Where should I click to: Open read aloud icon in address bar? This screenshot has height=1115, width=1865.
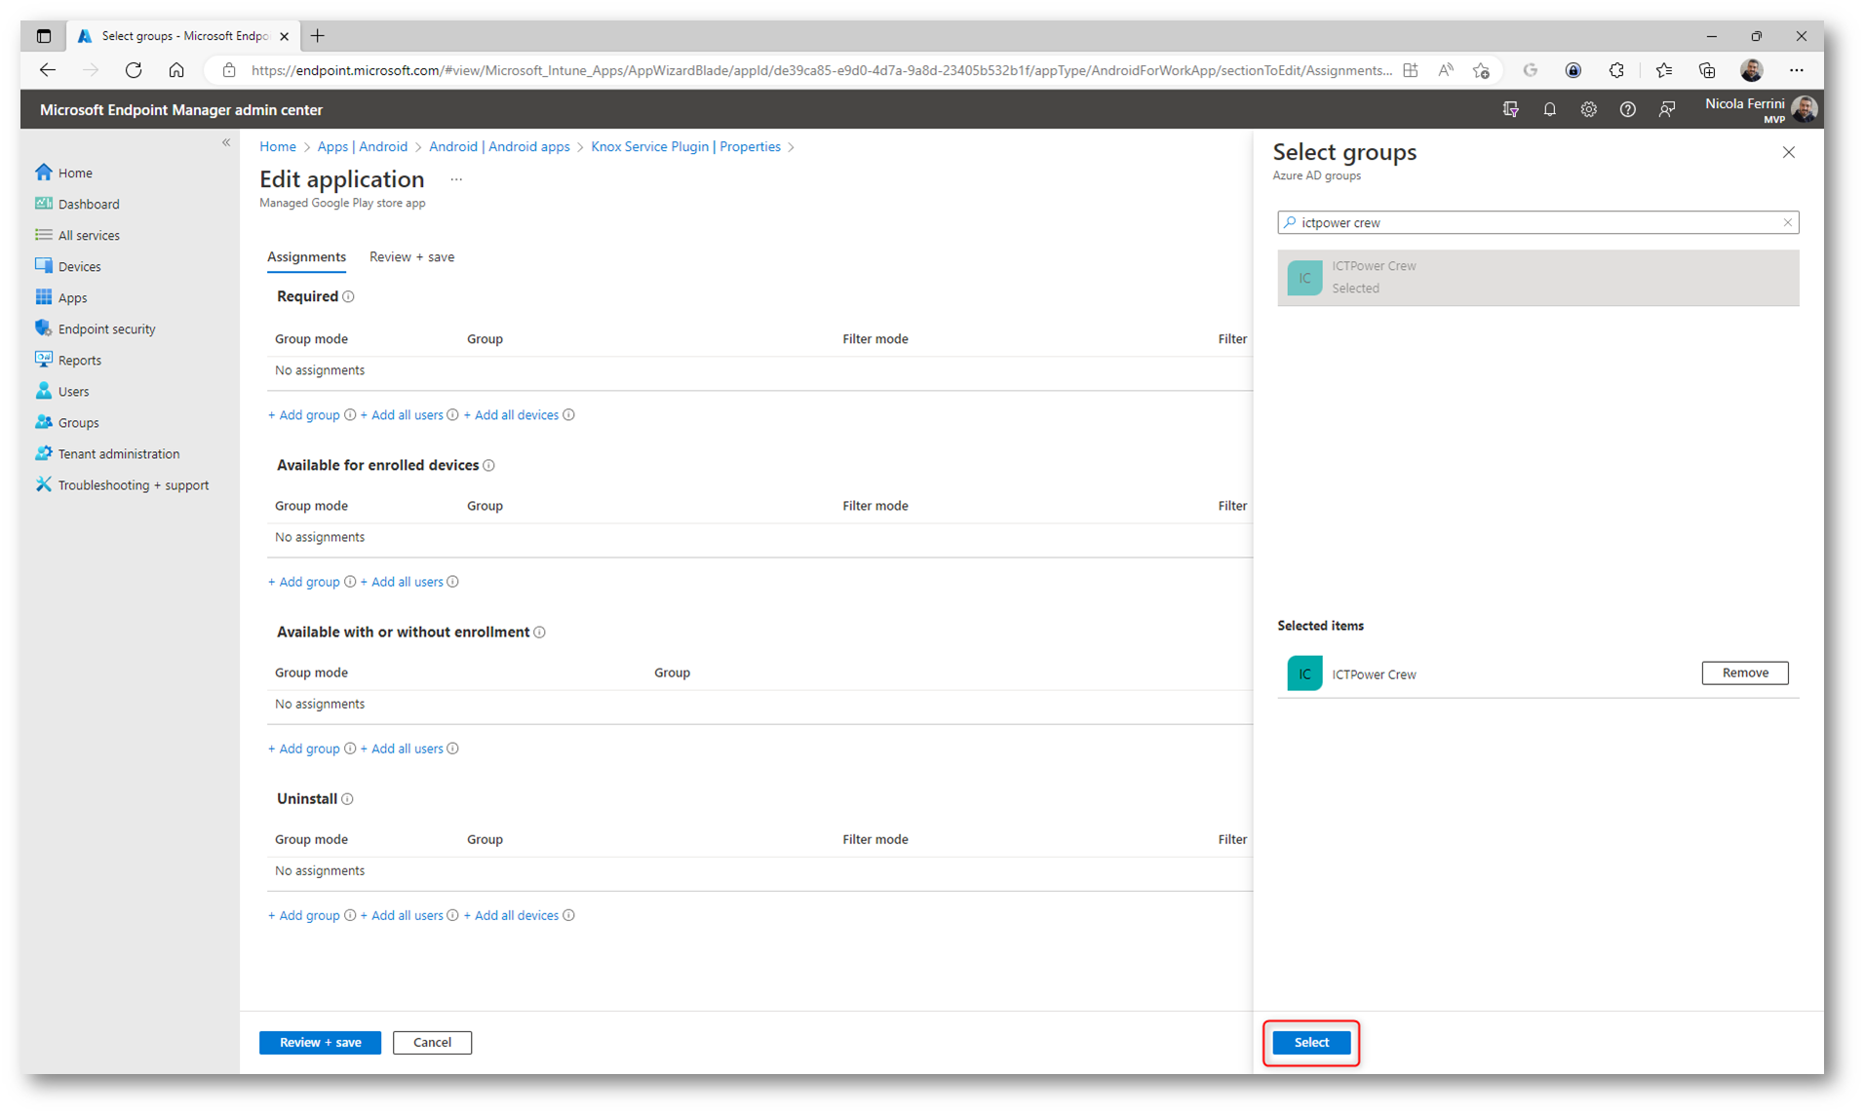tap(1445, 70)
